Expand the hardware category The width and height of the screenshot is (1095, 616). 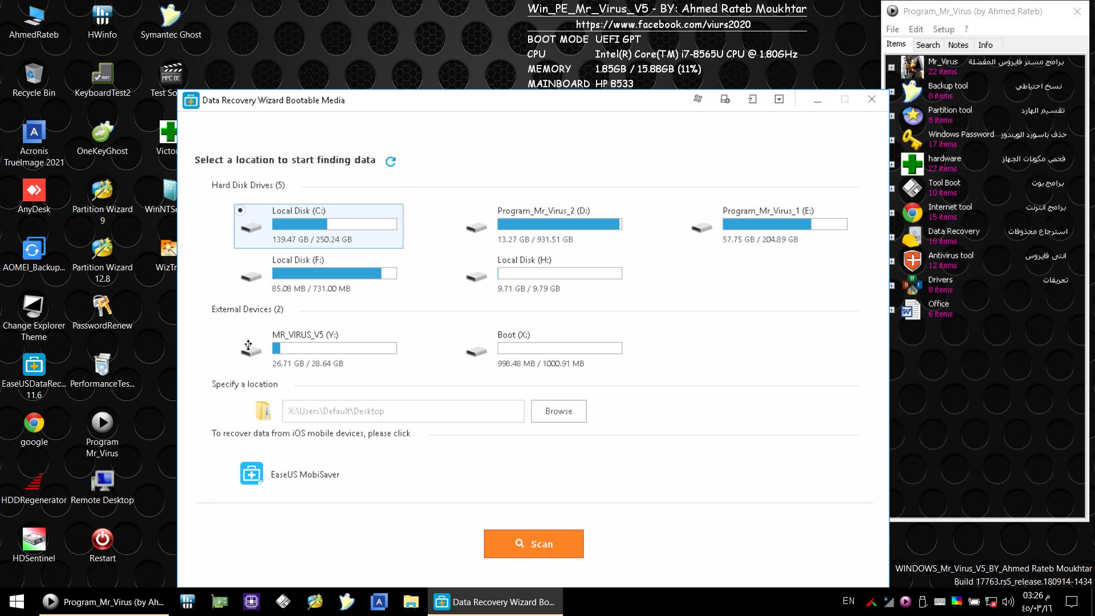coord(891,164)
